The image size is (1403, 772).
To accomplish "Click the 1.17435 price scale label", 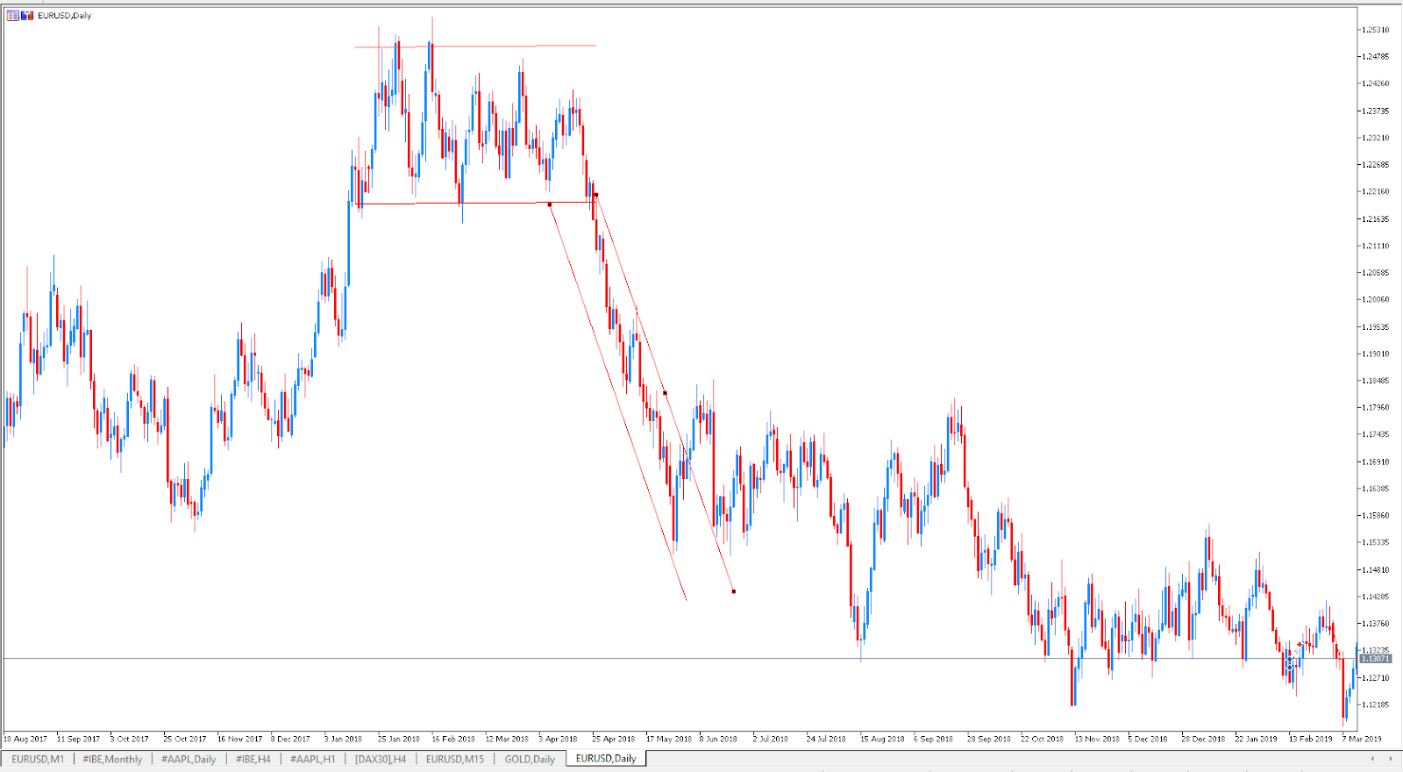I will [x=1375, y=435].
